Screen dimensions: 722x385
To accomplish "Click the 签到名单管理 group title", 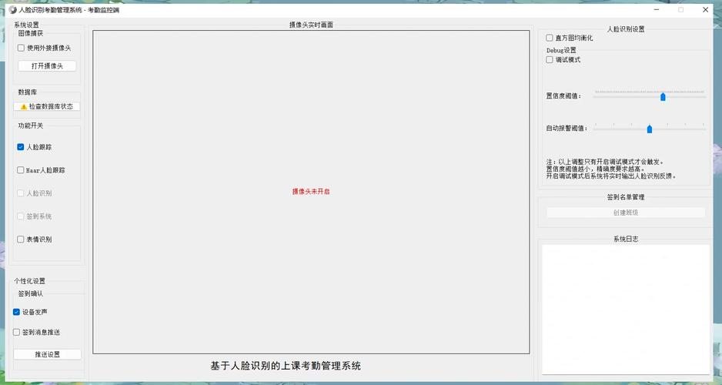I will 626,197.
